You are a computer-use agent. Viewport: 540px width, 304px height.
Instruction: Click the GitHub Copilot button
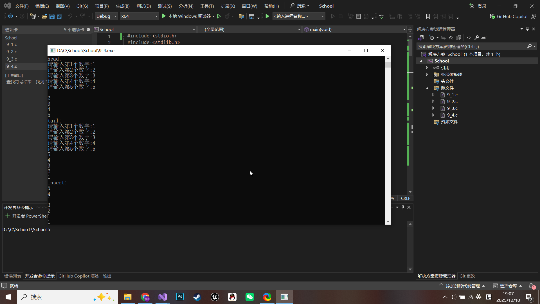pos(509,16)
